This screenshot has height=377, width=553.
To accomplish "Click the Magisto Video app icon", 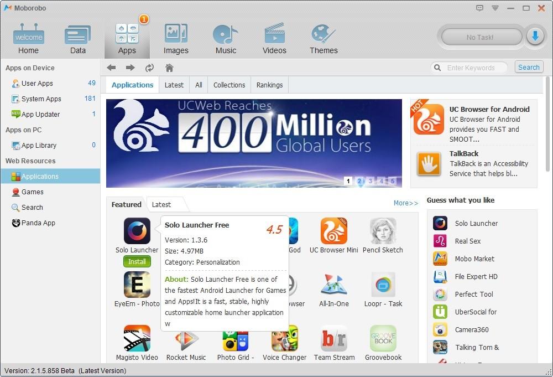I will 137,338.
